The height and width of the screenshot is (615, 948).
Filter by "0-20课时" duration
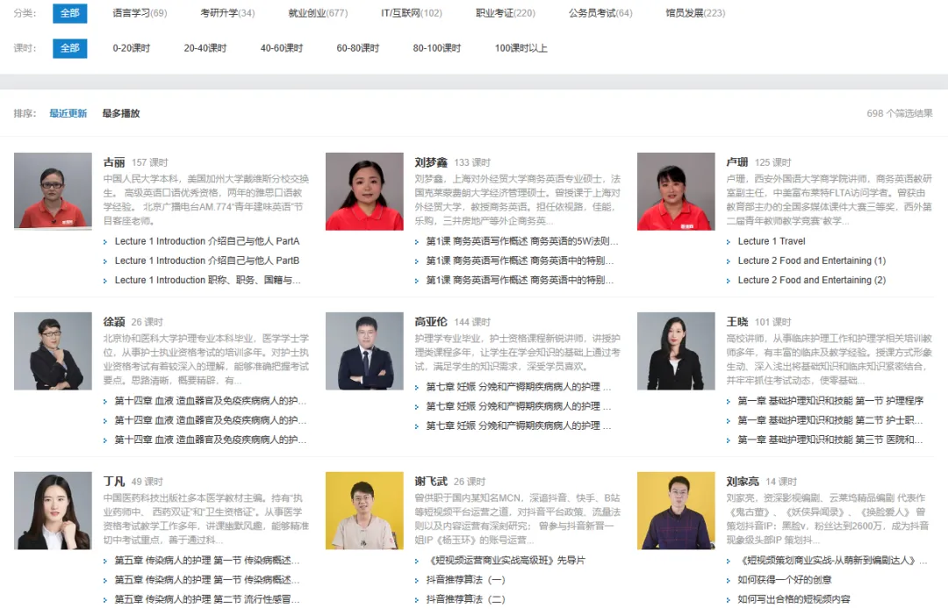(131, 48)
